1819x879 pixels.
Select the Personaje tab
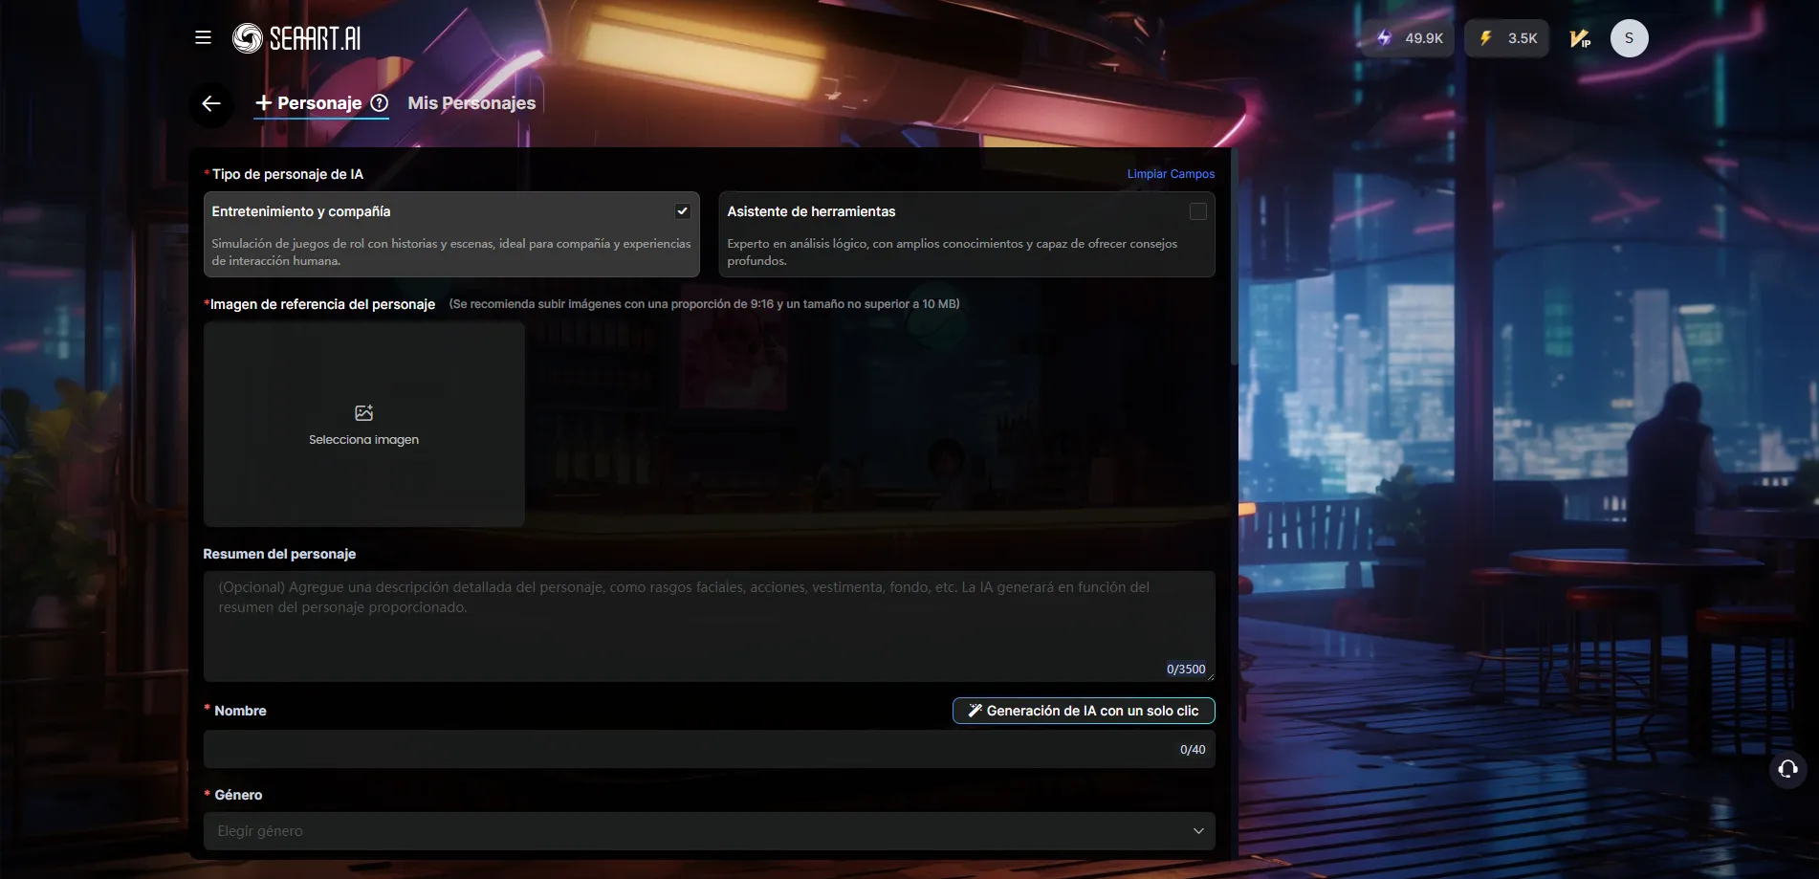point(320,102)
